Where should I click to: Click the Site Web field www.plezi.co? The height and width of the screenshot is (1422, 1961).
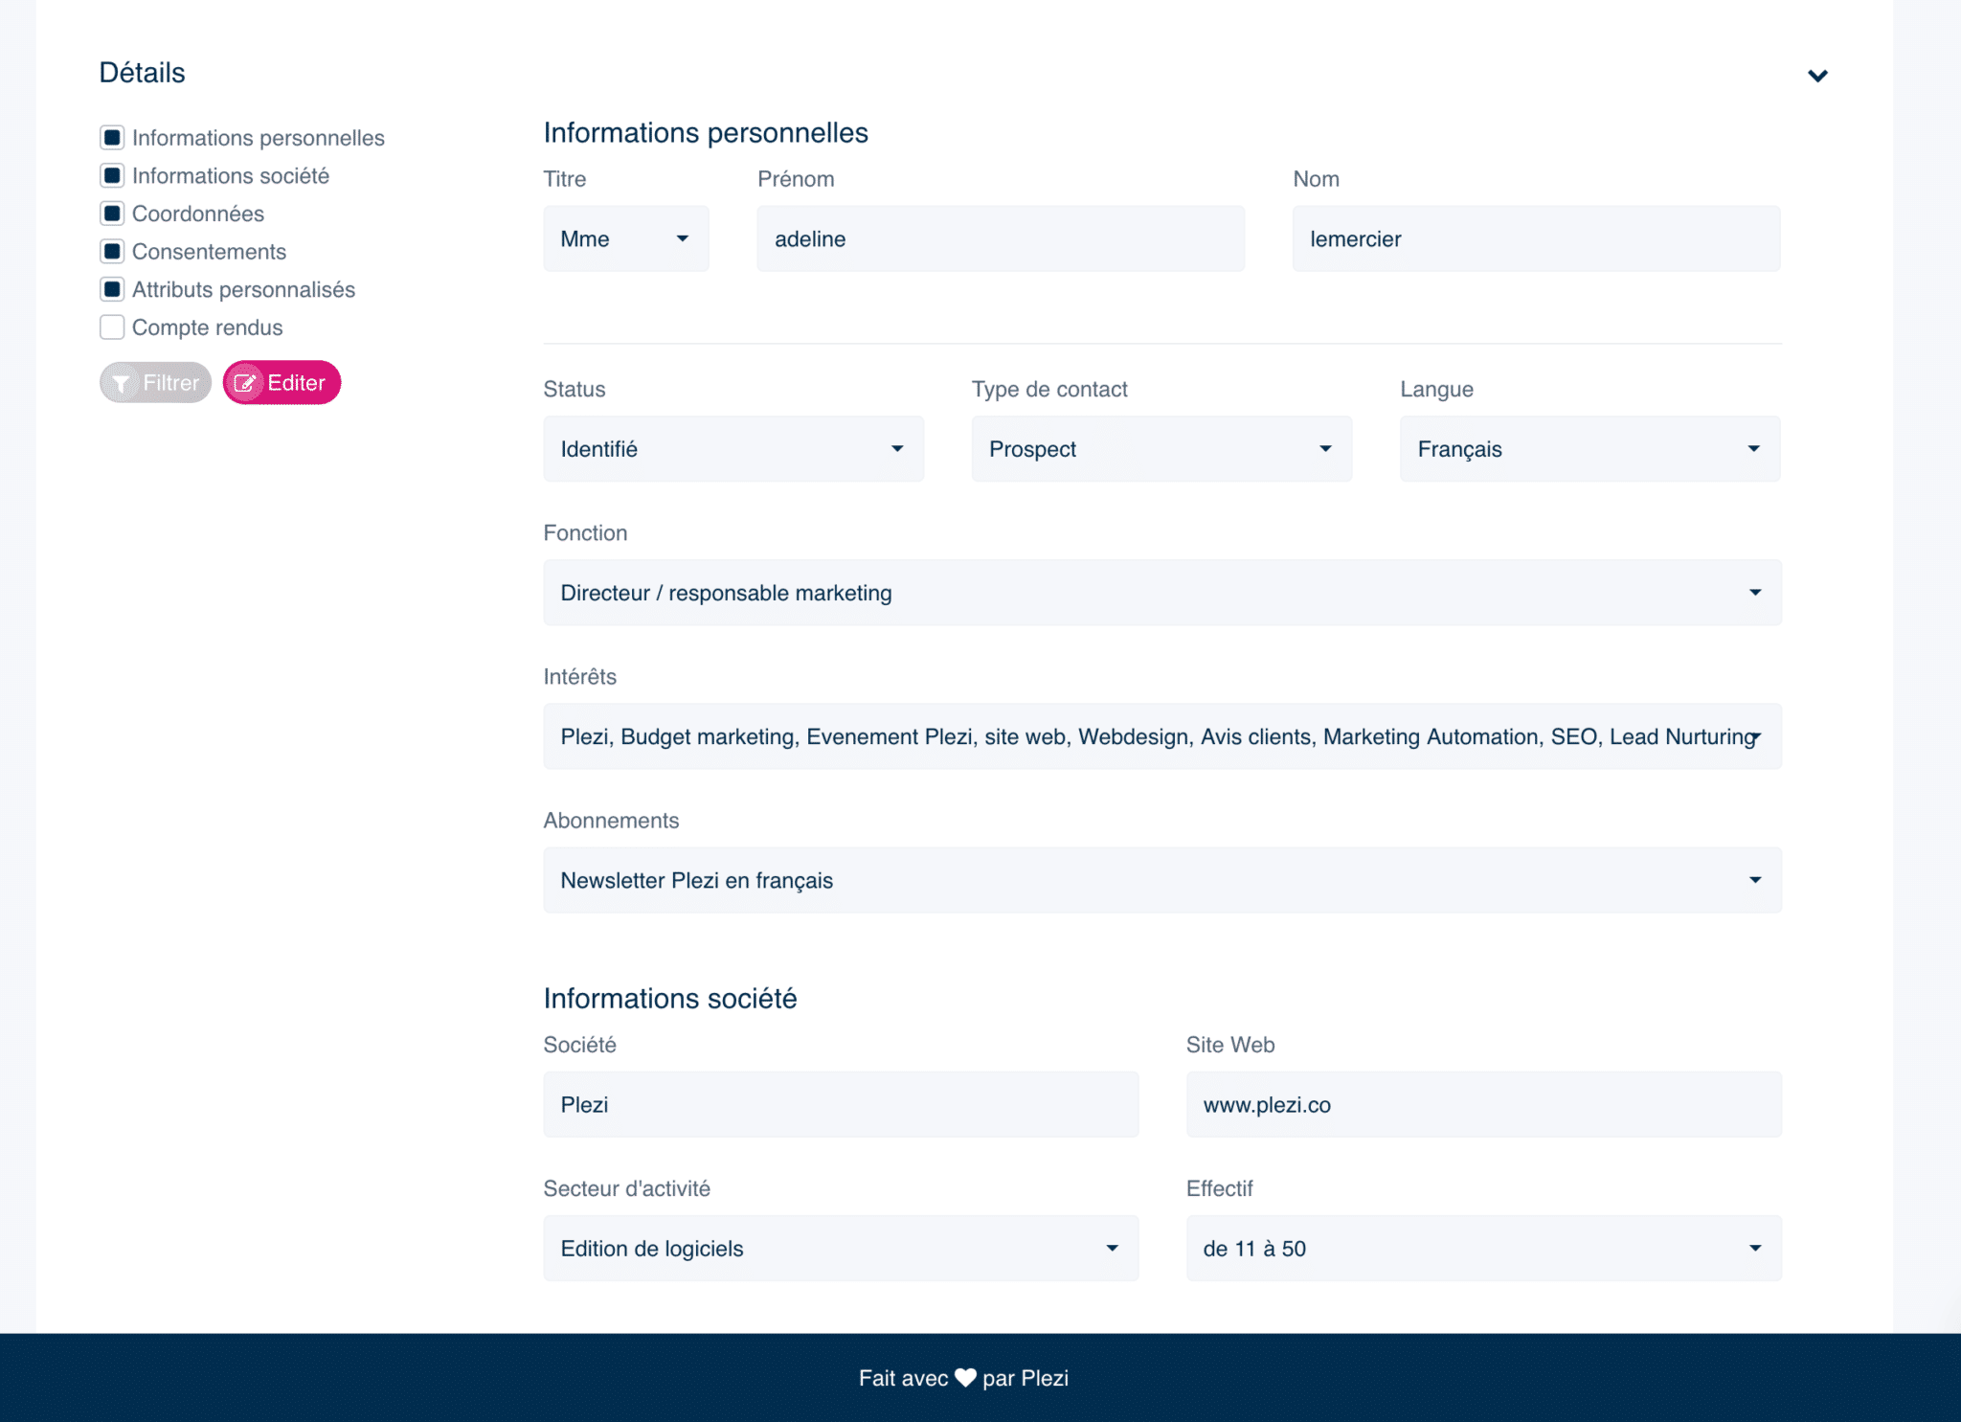[x=1483, y=1104]
